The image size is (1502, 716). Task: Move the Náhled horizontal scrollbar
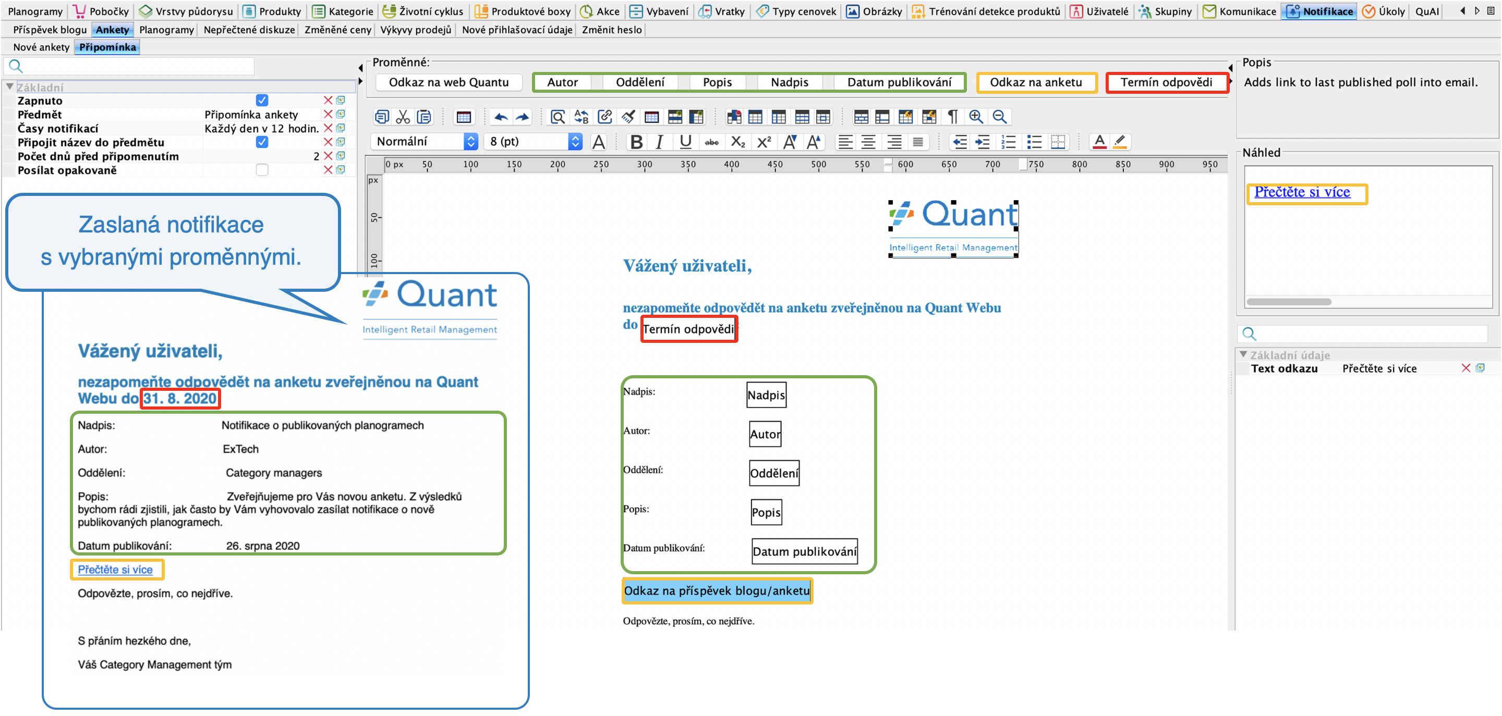pos(1289,302)
